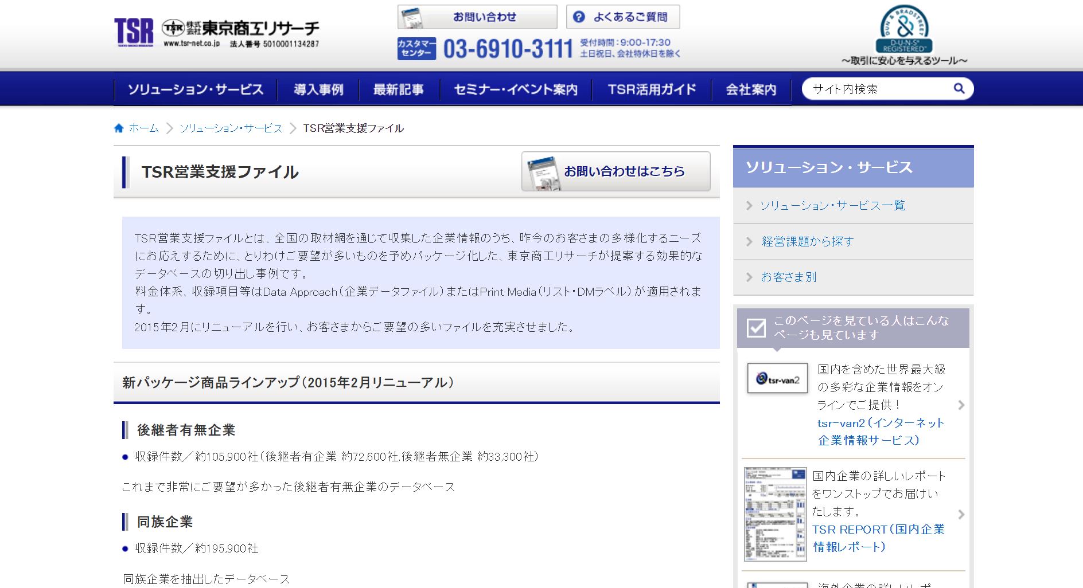Click 新パッケージ商品ラインアップ section heading
Image resolution: width=1083 pixels, height=588 pixels.
pyautogui.click(x=288, y=382)
